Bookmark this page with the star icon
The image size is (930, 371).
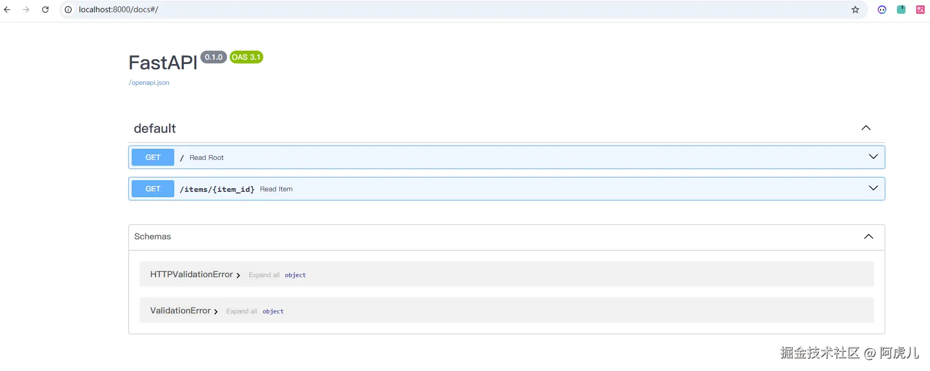pyautogui.click(x=855, y=10)
